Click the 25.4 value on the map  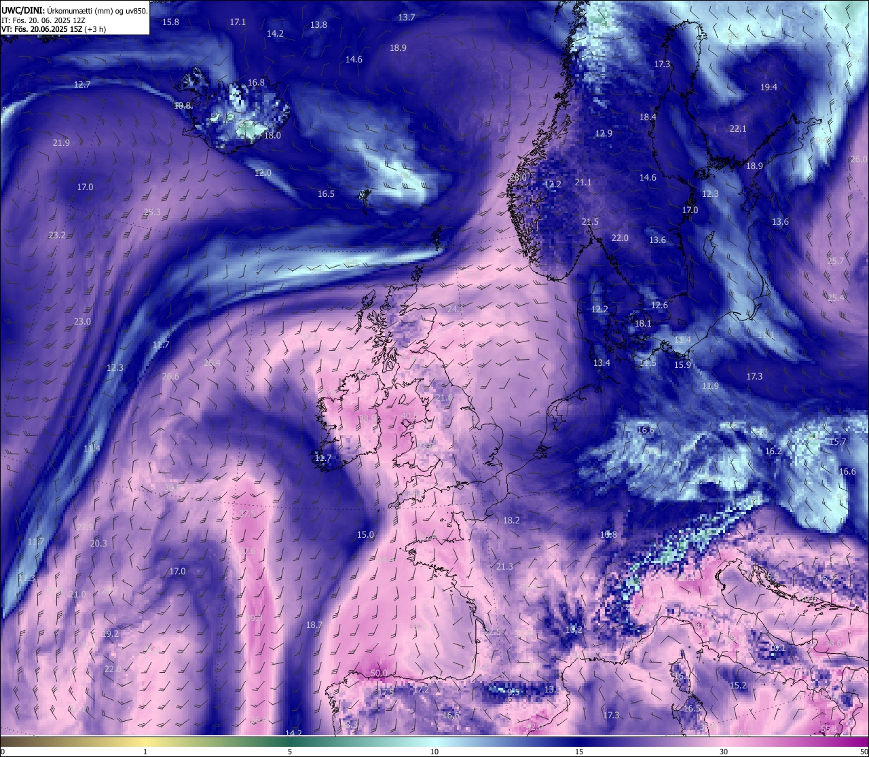click(x=836, y=297)
